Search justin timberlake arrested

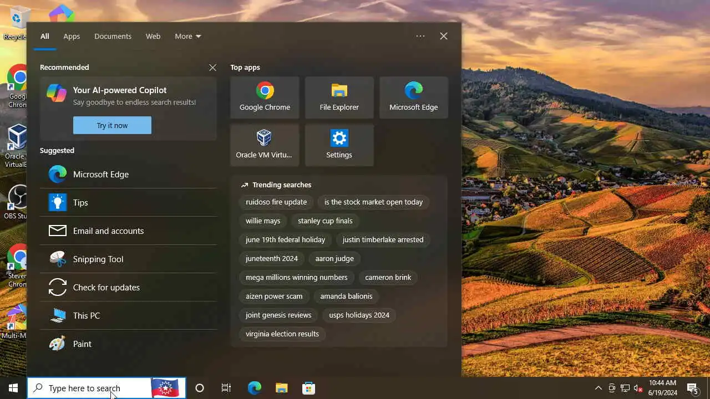pyautogui.click(x=383, y=240)
